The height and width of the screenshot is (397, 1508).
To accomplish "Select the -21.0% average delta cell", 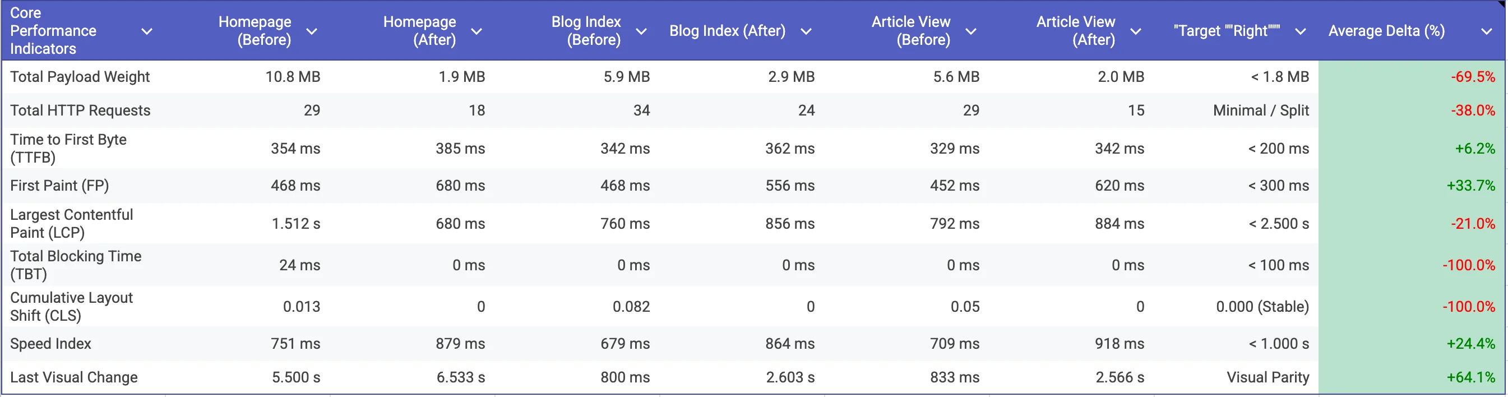I will pyautogui.click(x=1473, y=223).
